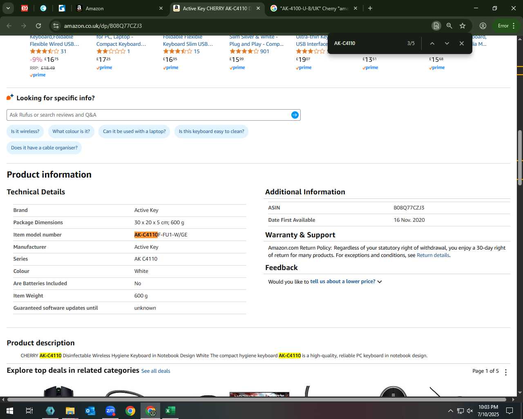Submit the Rufus question arrow button
The image size is (523, 419).
(x=295, y=115)
